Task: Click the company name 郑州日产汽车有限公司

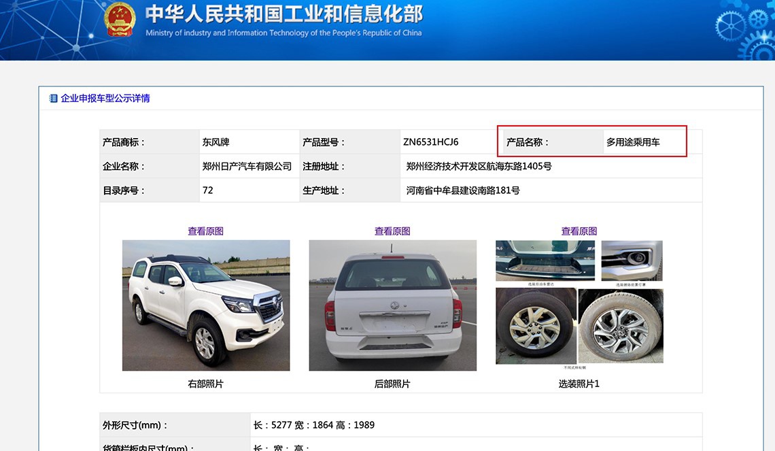Action: point(247,166)
